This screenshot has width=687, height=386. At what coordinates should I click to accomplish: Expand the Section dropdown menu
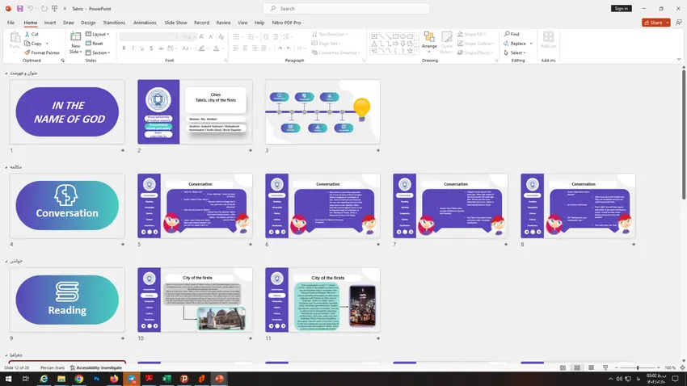point(98,52)
